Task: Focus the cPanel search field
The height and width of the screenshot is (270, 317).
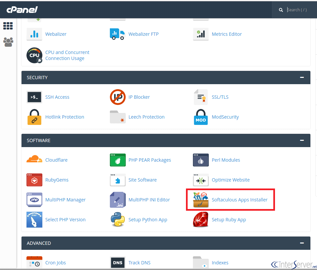Action: click(300, 10)
